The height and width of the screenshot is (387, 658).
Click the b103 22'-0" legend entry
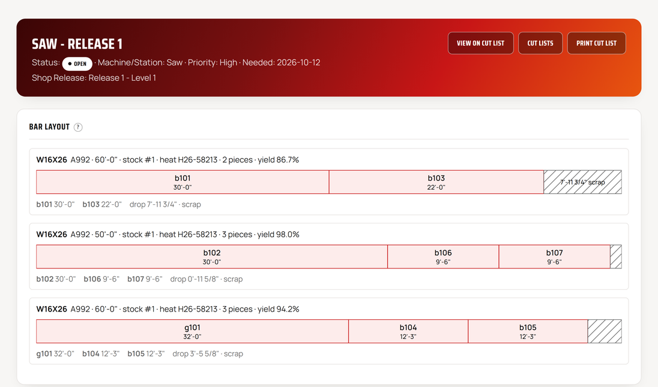tap(102, 204)
